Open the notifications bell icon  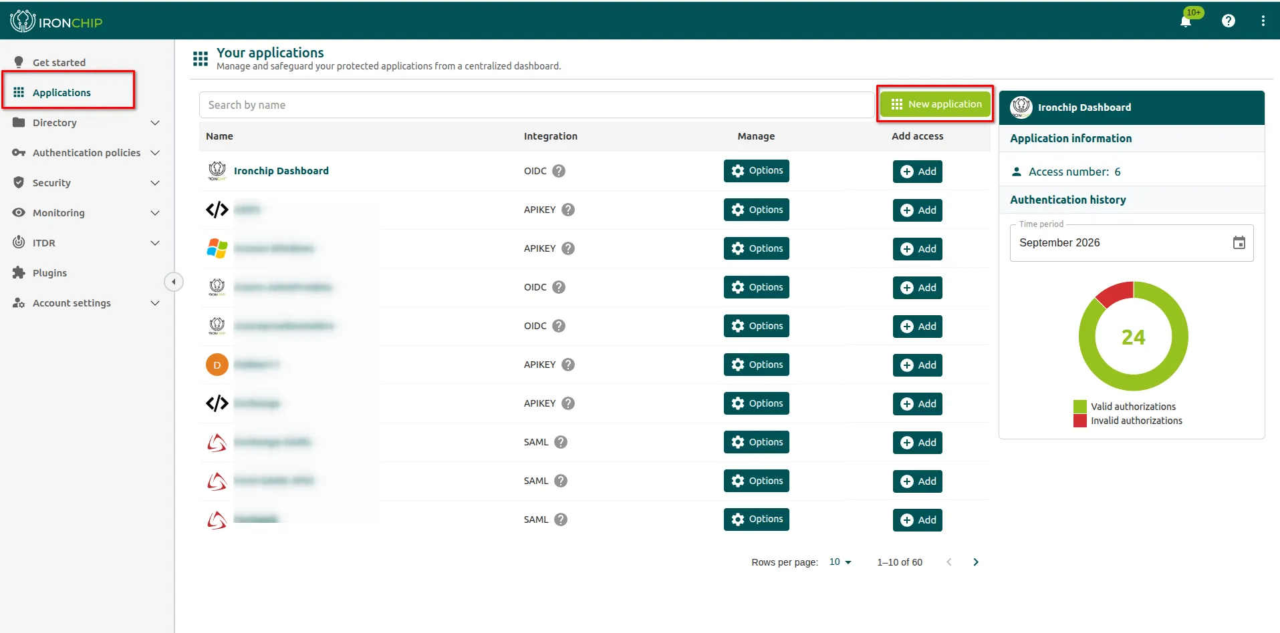coord(1186,21)
